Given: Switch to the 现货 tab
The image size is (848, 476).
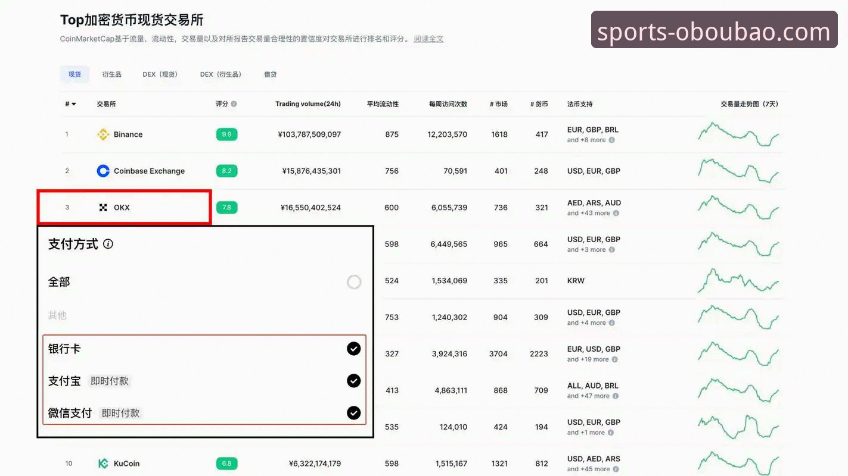Looking at the screenshot, I should point(74,74).
